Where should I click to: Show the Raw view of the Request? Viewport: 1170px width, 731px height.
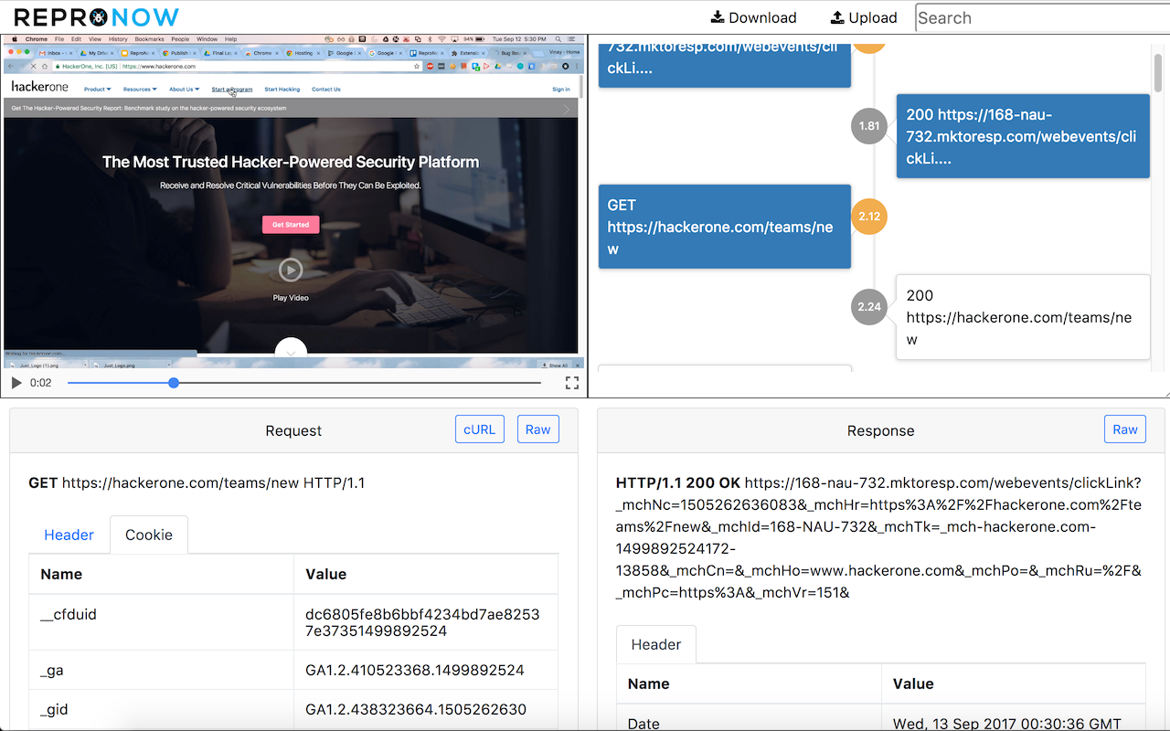[538, 429]
